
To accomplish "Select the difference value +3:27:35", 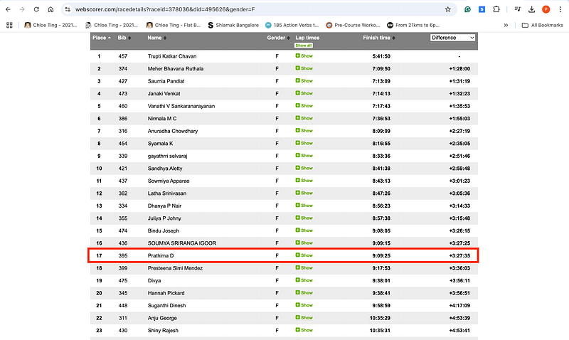I will coord(459,256).
